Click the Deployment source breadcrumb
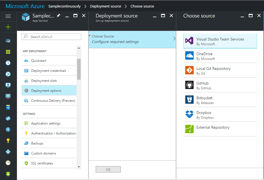Screen dimensions: 264x180 105,6
